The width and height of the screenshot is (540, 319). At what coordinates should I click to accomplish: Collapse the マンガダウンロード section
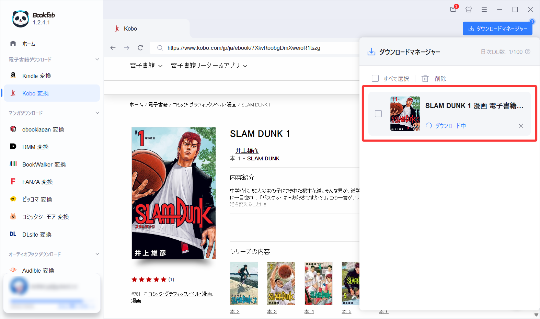click(x=97, y=113)
